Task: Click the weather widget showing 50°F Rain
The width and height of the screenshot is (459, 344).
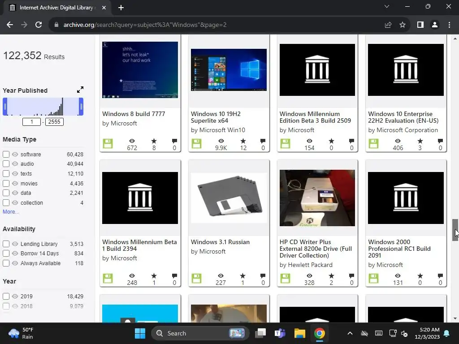Action: click(x=21, y=333)
